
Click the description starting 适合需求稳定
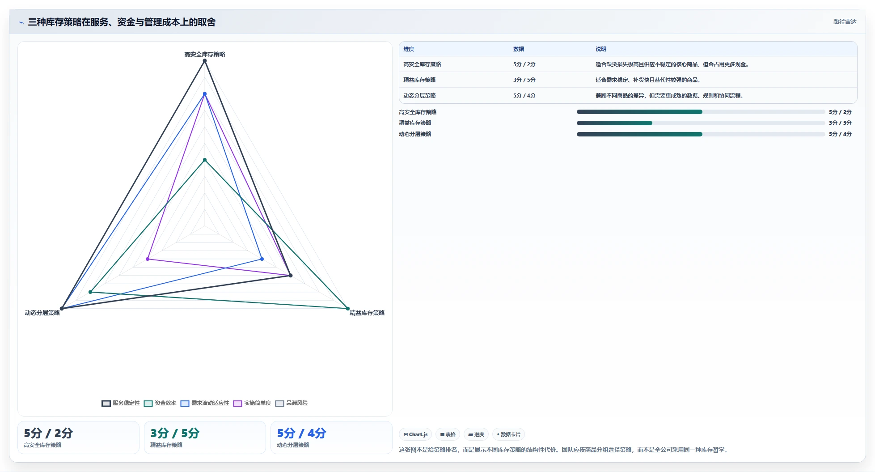point(648,80)
